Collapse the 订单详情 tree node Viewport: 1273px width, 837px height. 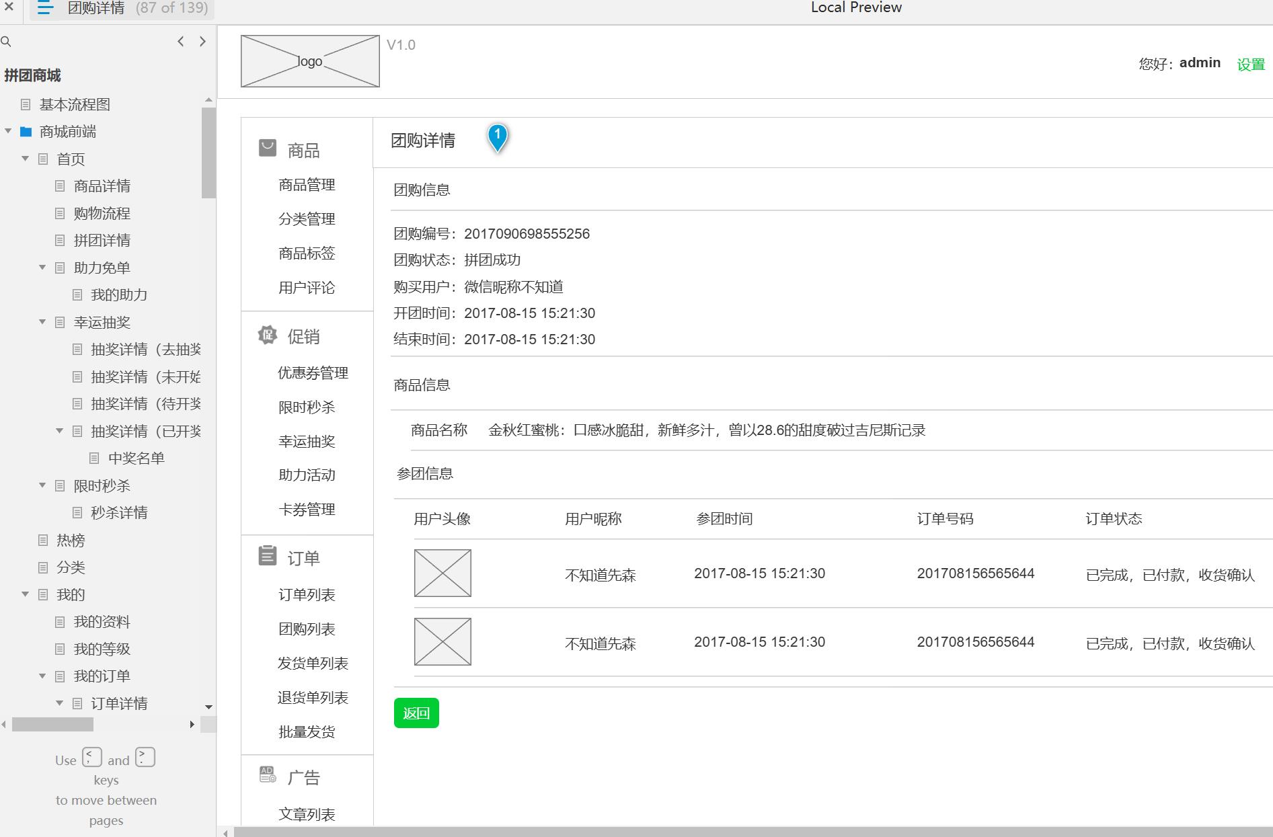coord(59,703)
